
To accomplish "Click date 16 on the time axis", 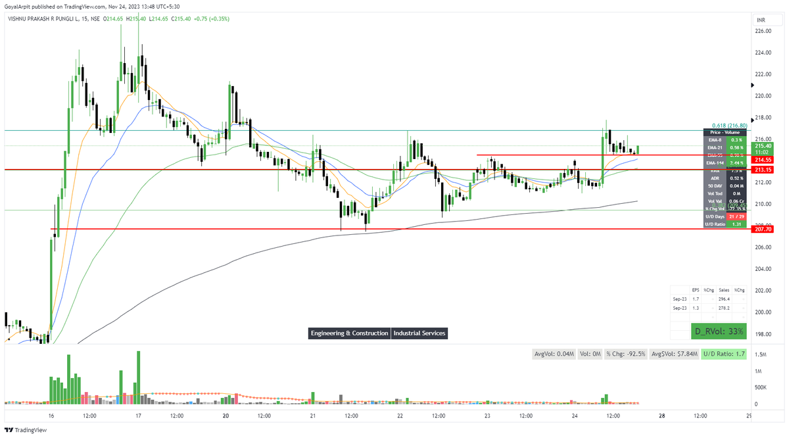I will 51,416.
